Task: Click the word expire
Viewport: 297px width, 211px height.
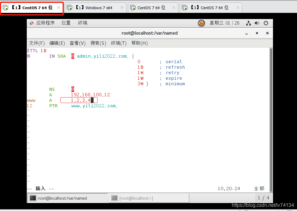Action: point(174,78)
